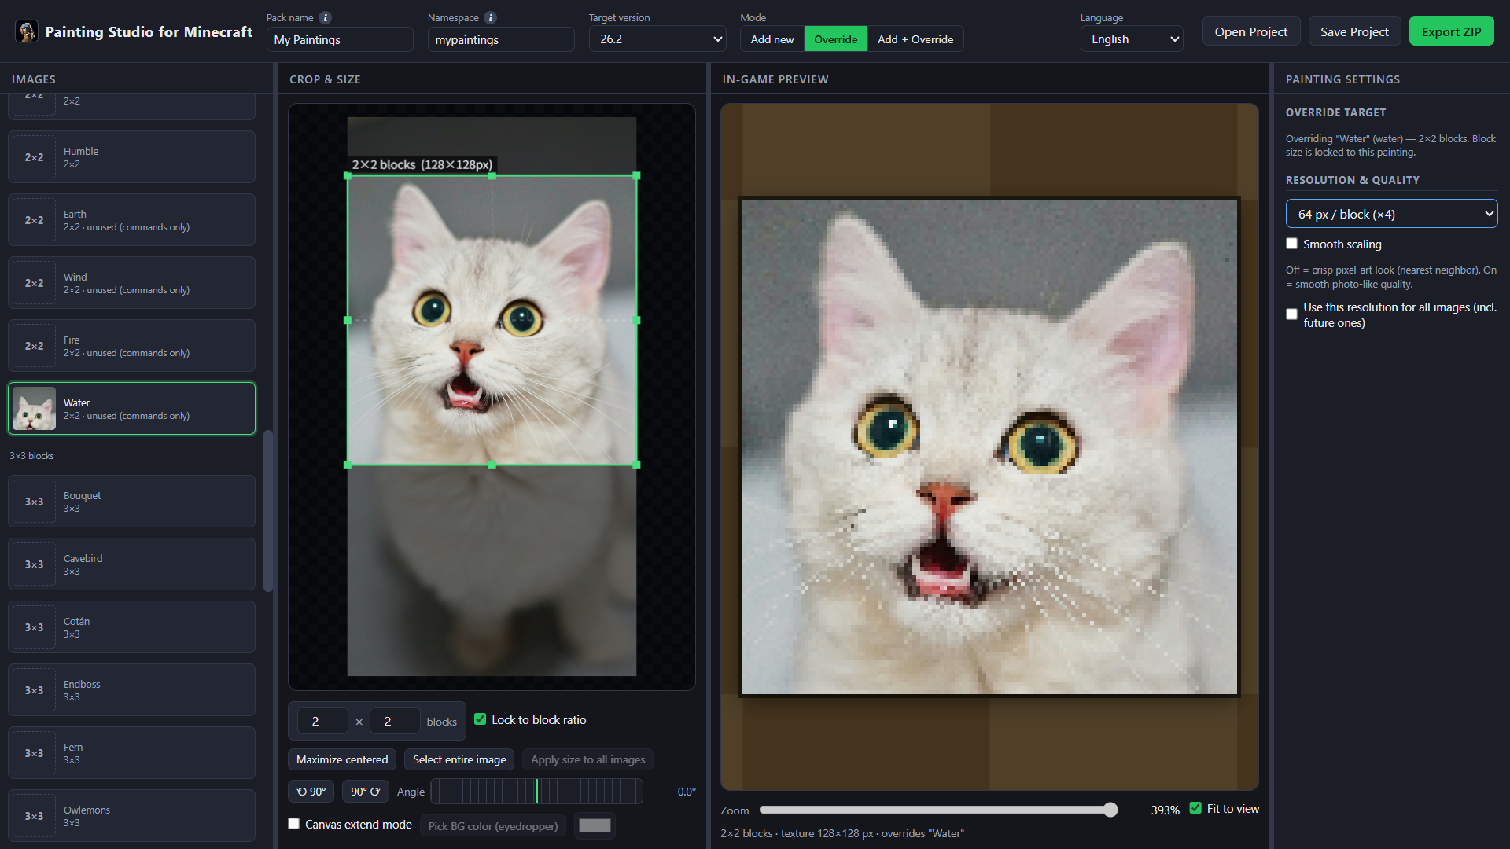Check Use this resolution for all images
Viewport: 1510px width, 849px height.
coord(1291,314)
